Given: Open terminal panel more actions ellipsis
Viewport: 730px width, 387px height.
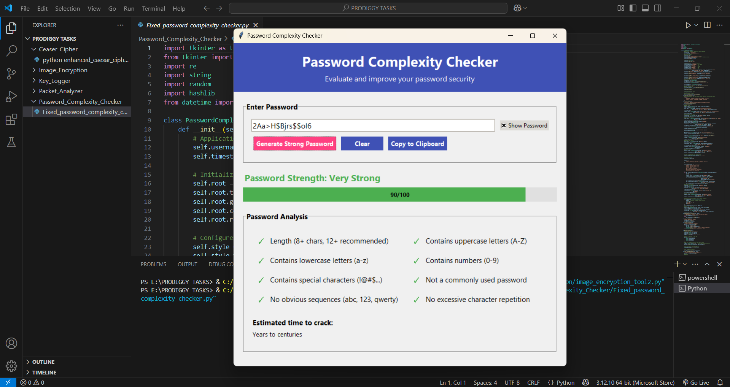Looking at the screenshot, I should pos(695,264).
